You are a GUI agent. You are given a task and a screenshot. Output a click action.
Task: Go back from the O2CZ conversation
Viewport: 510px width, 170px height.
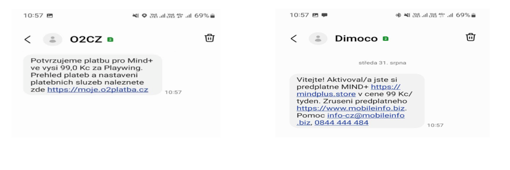click(x=28, y=40)
